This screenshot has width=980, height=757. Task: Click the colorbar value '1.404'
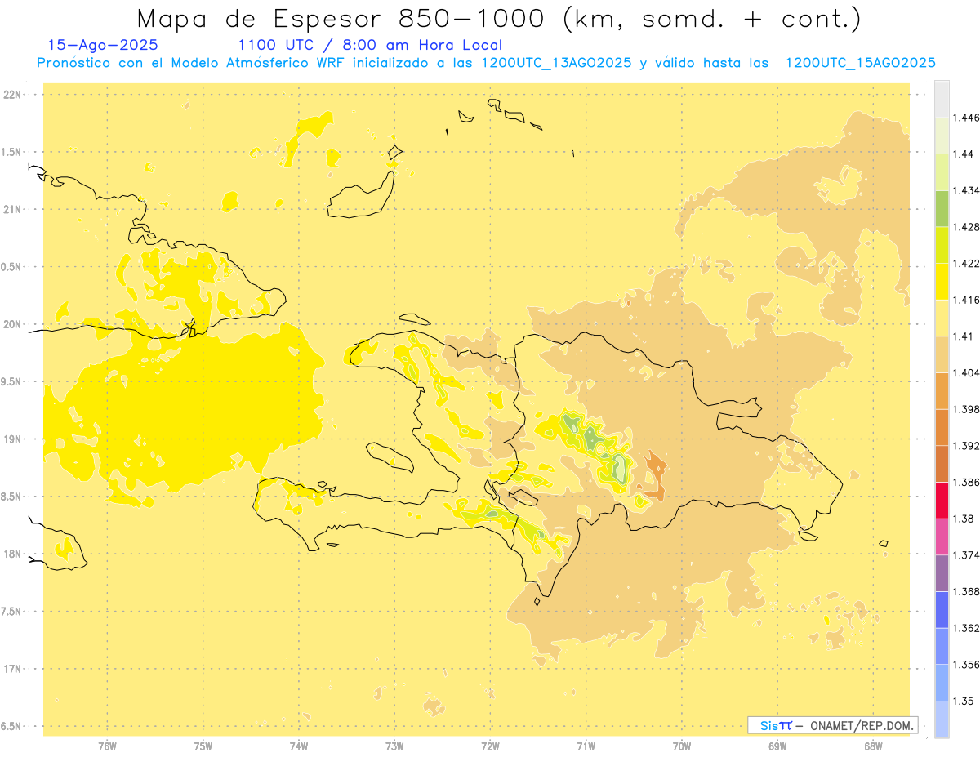pyautogui.click(x=968, y=372)
